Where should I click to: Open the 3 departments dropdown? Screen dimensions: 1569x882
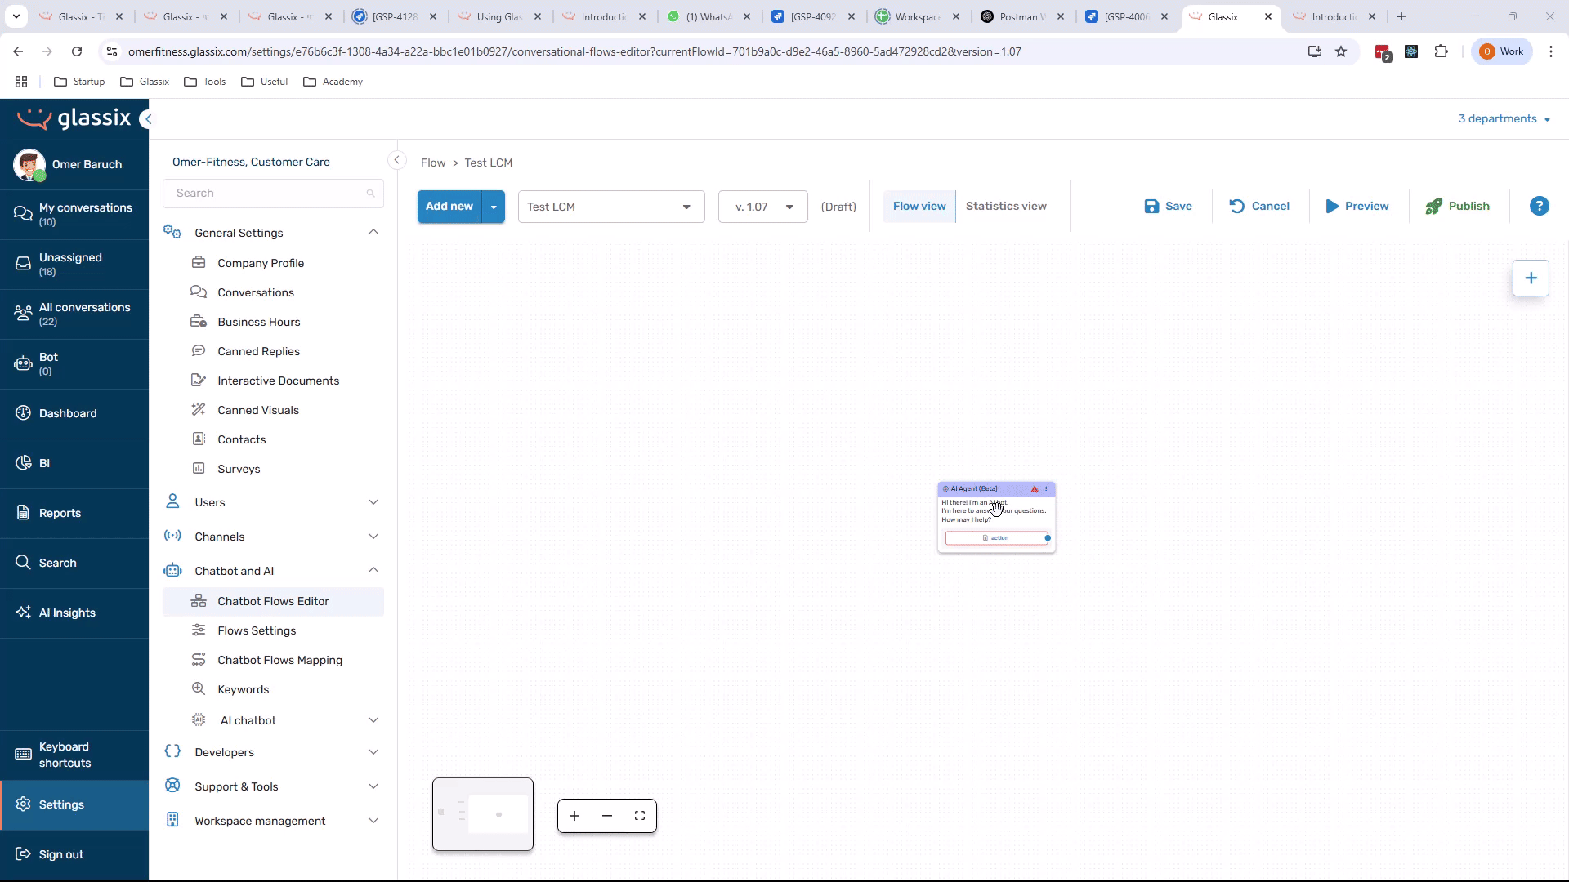point(1504,119)
